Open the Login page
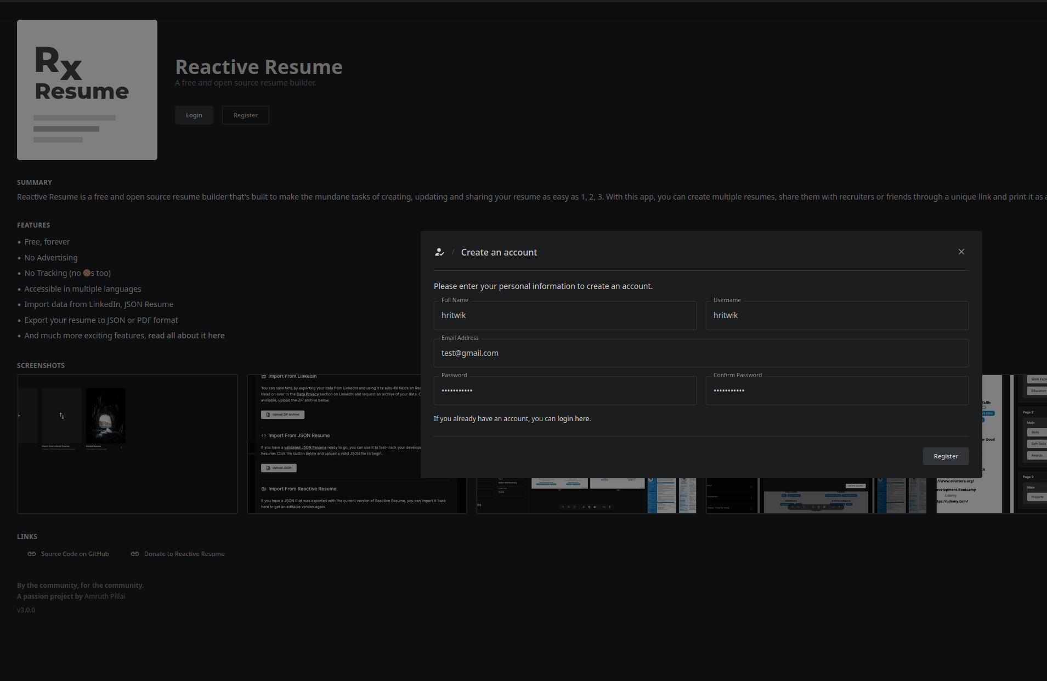The height and width of the screenshot is (681, 1047). point(194,115)
